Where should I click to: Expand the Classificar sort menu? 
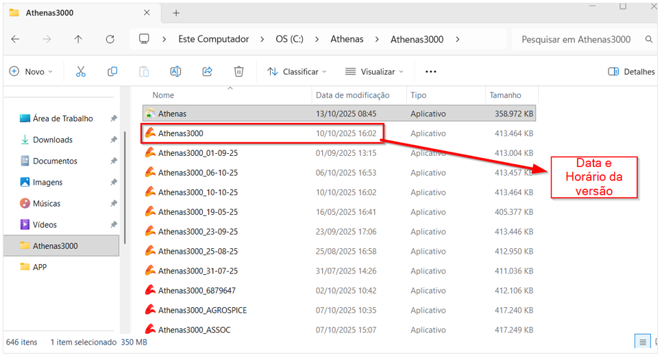[297, 71]
